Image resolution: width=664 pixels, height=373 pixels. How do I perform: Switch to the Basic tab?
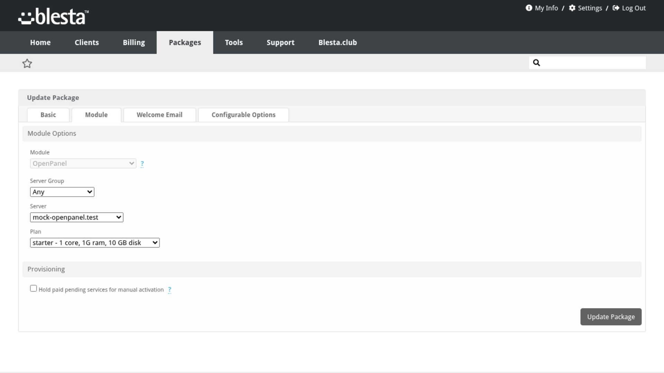[x=48, y=115]
